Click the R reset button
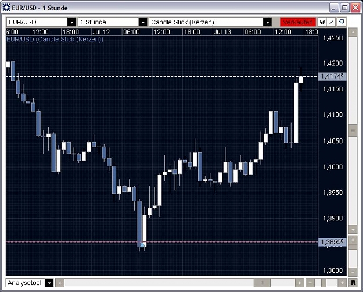Image resolution: width=363 pixels, height=292 pixels. click(x=353, y=283)
